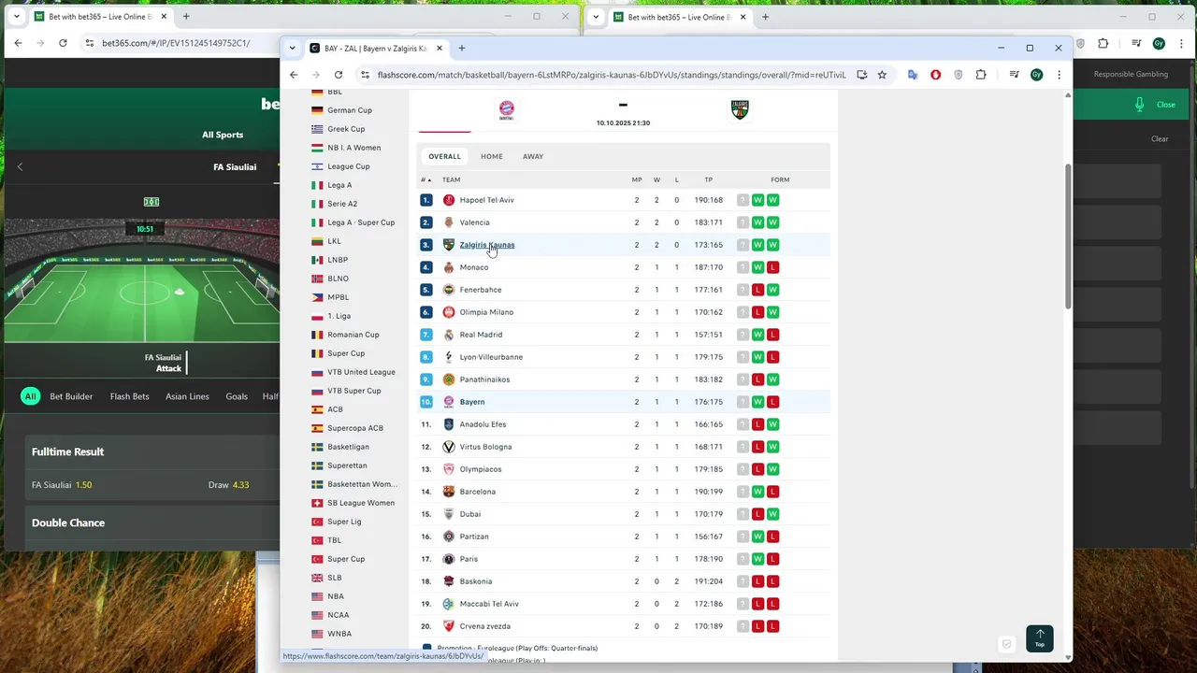Open Zalgiris Kaunas team link

(x=487, y=245)
